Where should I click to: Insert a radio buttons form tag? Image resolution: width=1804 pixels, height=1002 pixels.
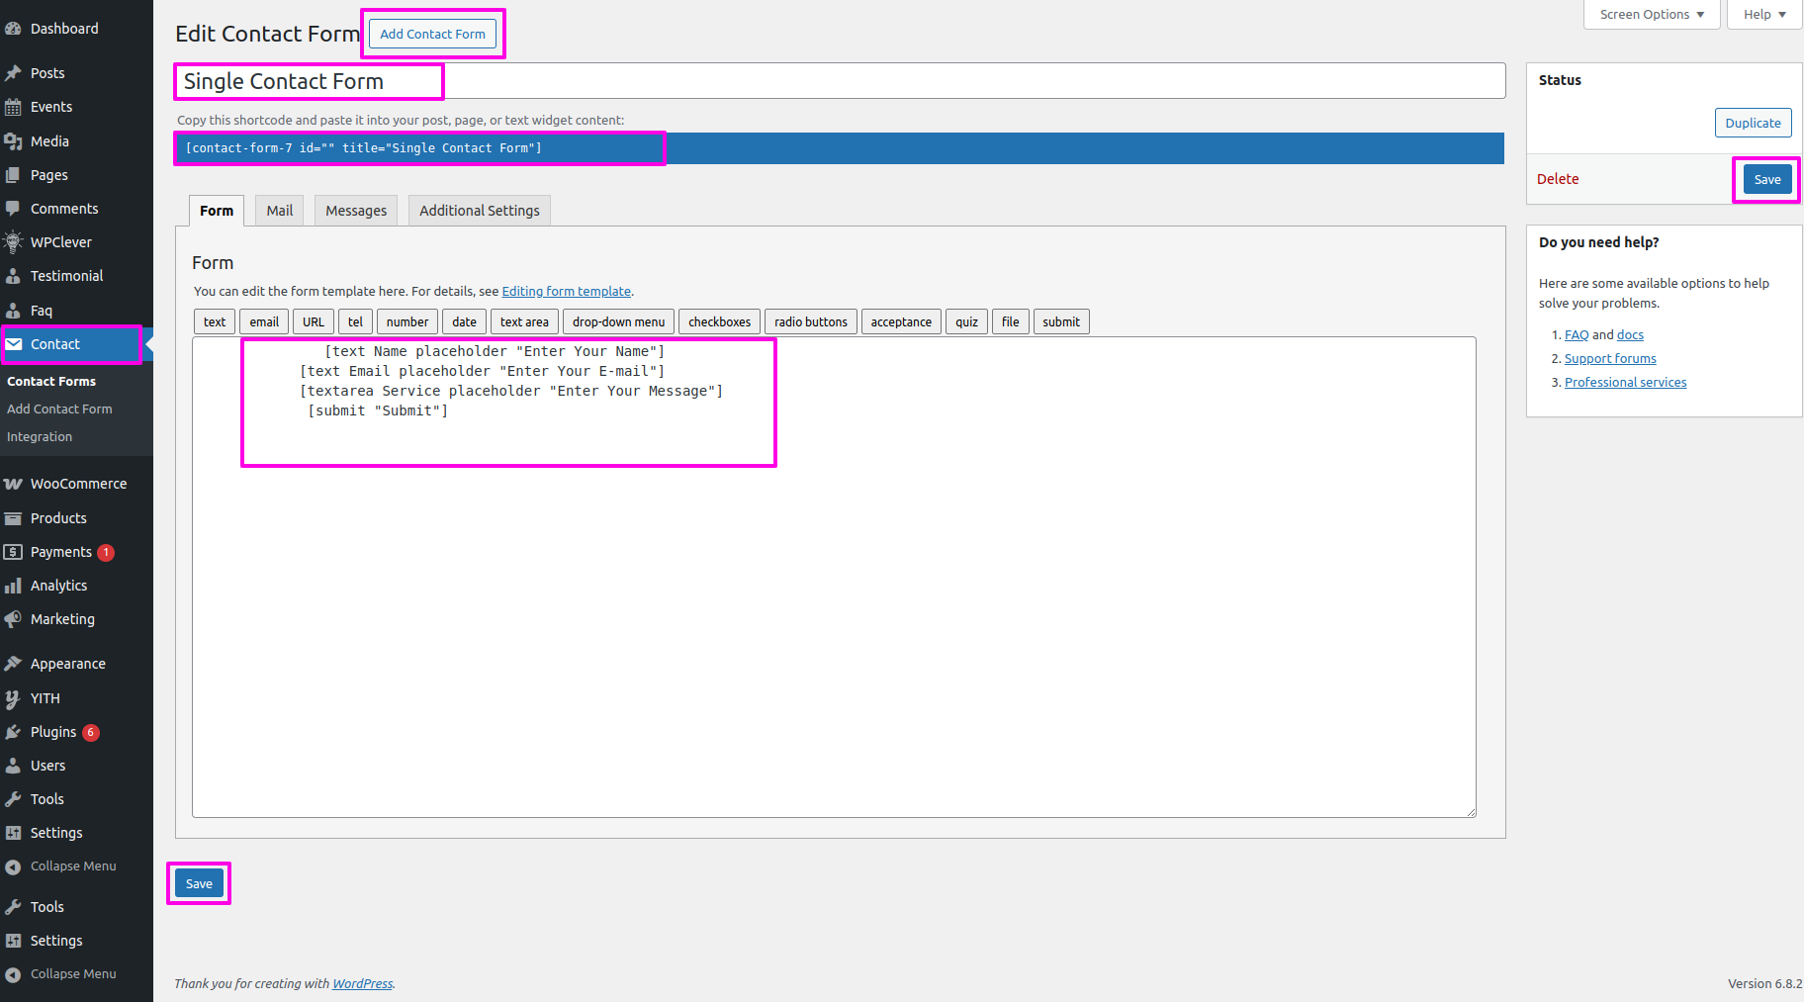click(x=810, y=322)
